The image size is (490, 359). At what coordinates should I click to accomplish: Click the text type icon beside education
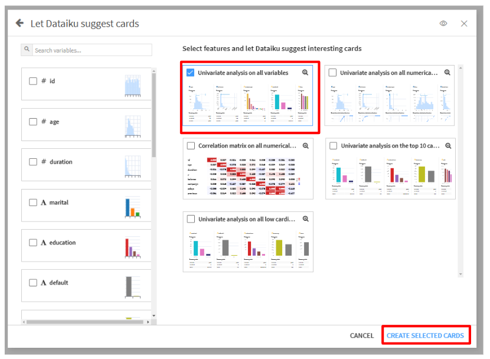(44, 243)
